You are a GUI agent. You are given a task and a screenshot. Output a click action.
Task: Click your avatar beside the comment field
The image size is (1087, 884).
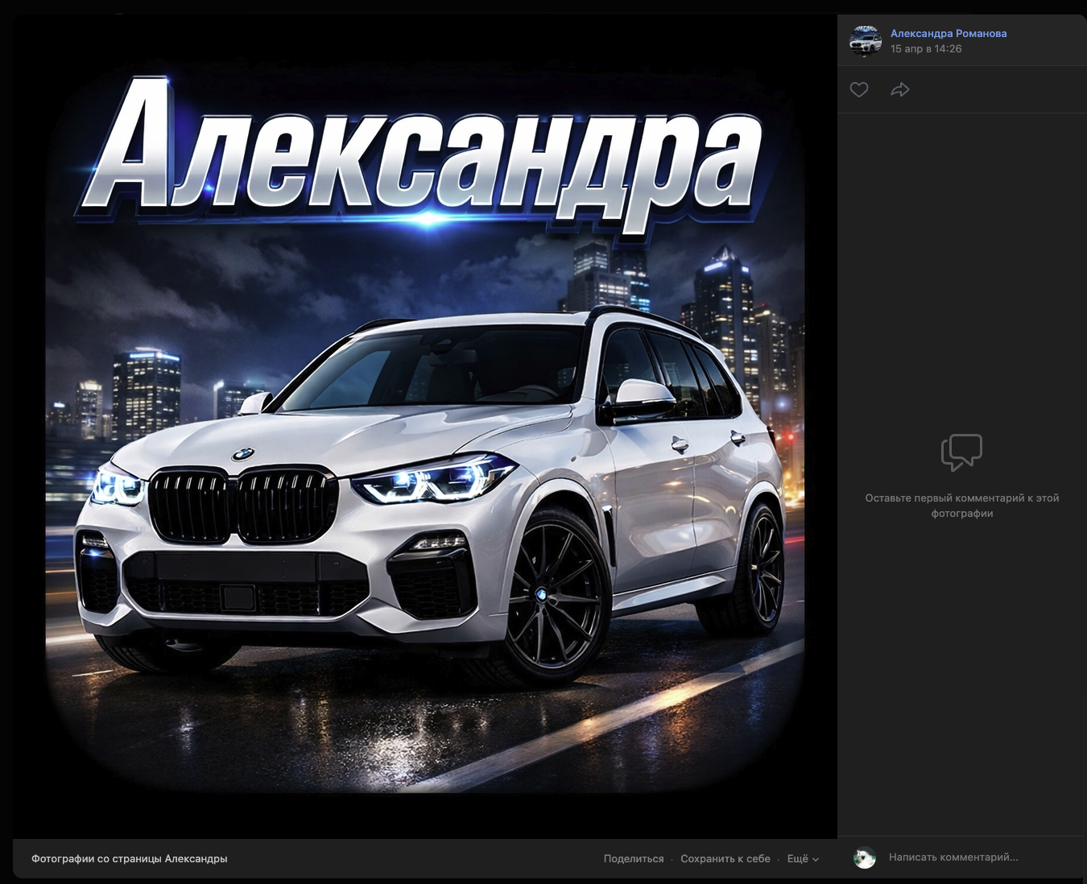coord(865,858)
